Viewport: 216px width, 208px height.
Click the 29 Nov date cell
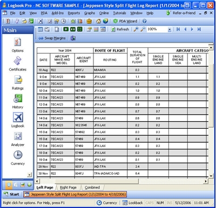pos(43,167)
